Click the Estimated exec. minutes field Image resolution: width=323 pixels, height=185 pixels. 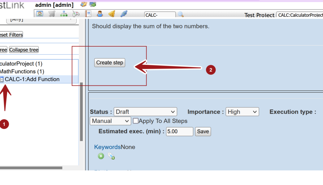(x=179, y=132)
